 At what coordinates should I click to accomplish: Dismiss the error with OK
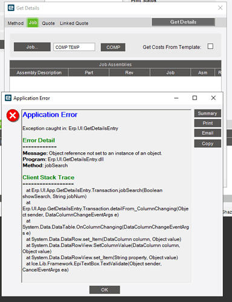(x=105, y=290)
